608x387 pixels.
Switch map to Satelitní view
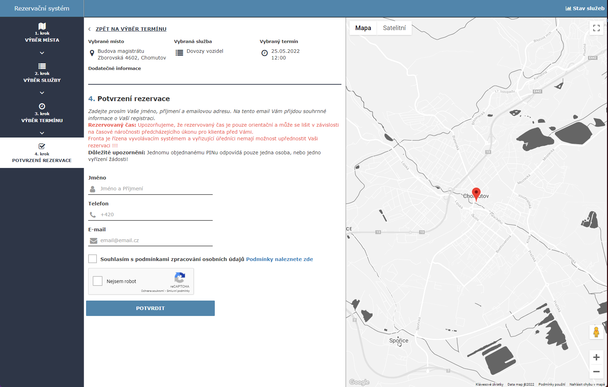point(394,28)
